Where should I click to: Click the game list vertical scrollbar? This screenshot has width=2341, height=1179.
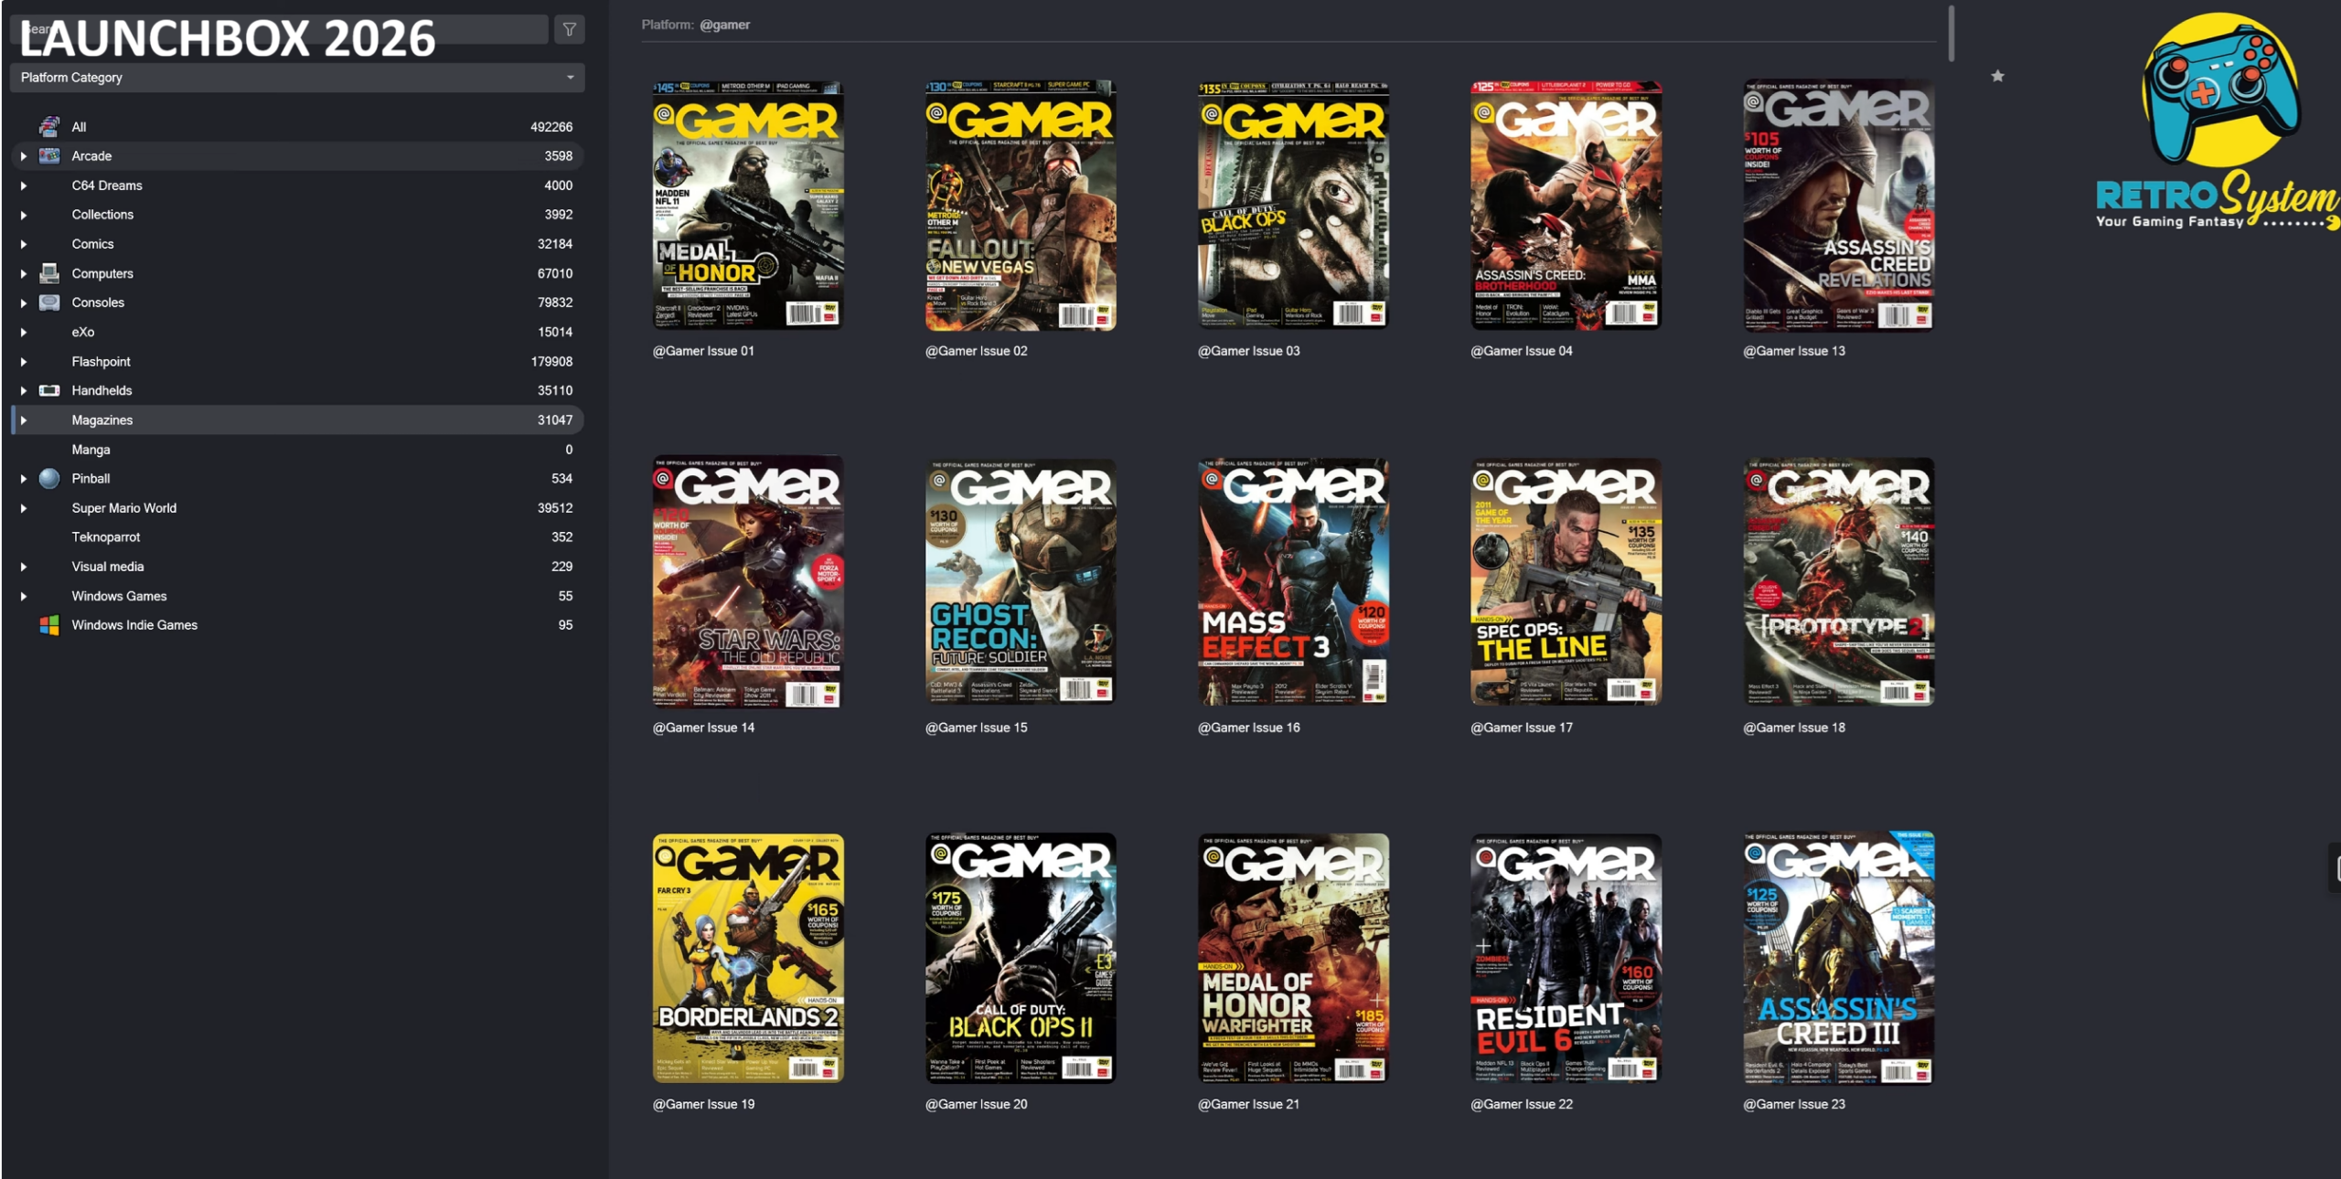[1951, 33]
